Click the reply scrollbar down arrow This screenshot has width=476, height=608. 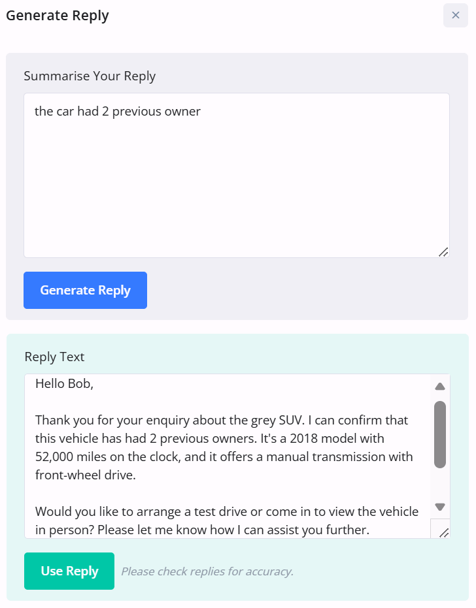click(440, 507)
